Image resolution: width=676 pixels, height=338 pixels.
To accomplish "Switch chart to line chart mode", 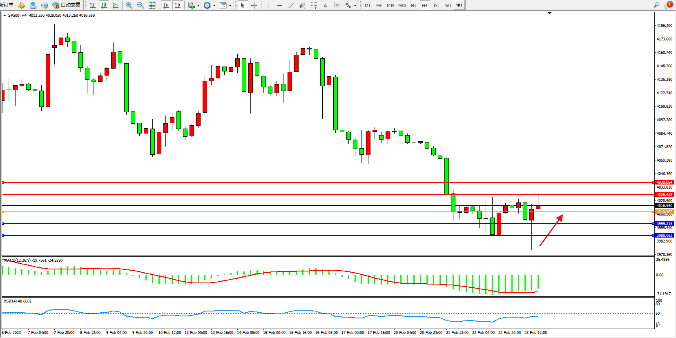I will (116, 5).
